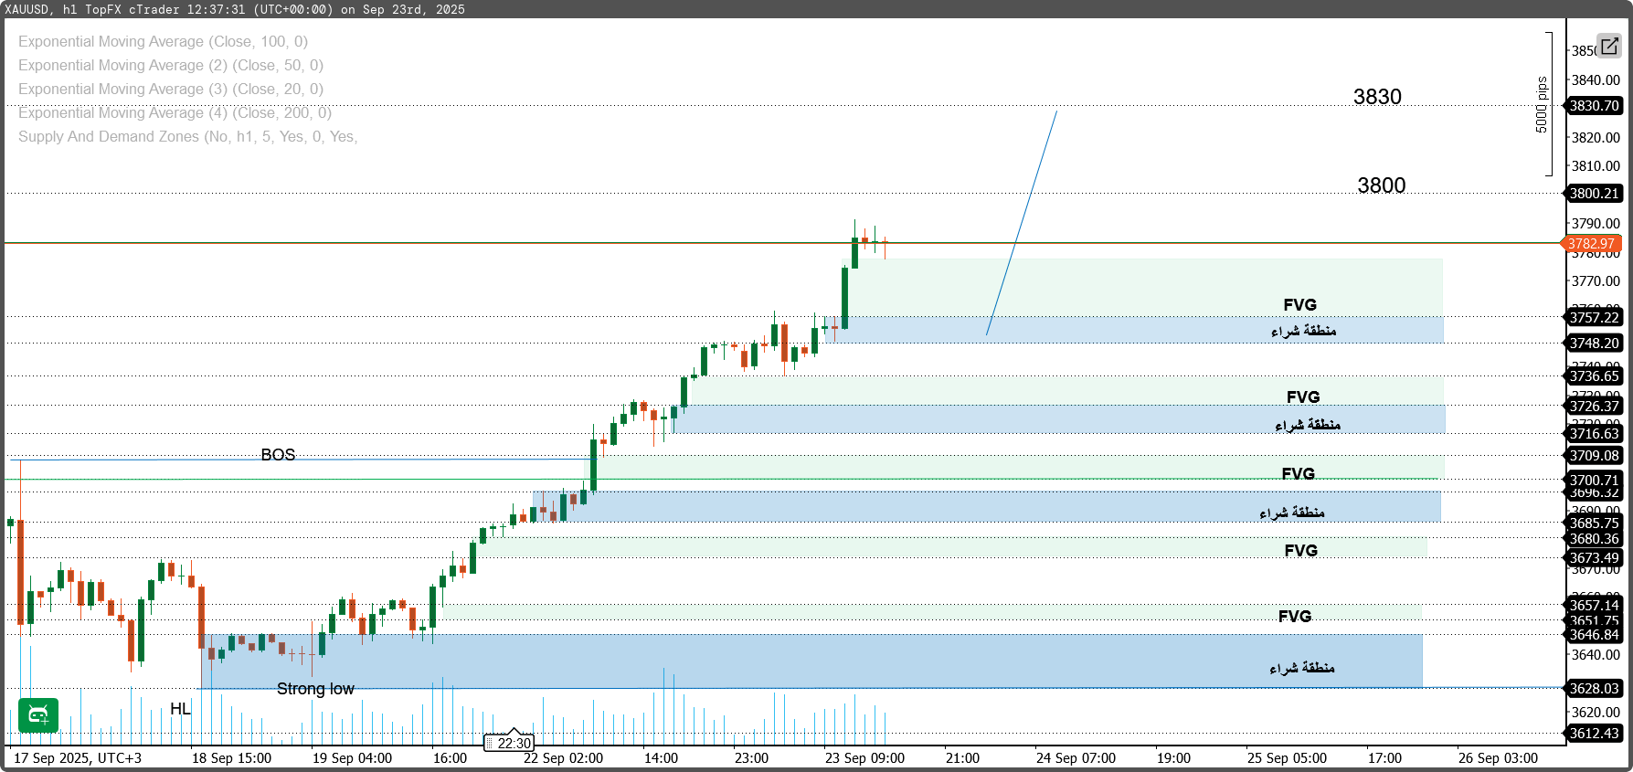
Task: Click Exponential Moving Average (Close, 100, 0) label
Action: 163,42
